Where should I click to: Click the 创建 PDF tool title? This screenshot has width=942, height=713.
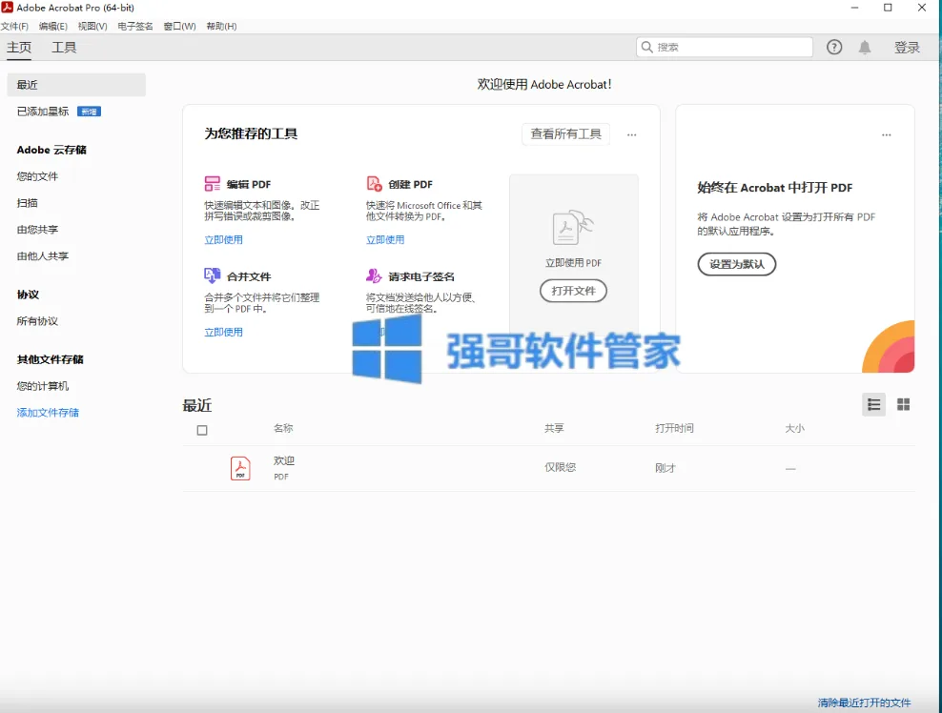coord(410,184)
